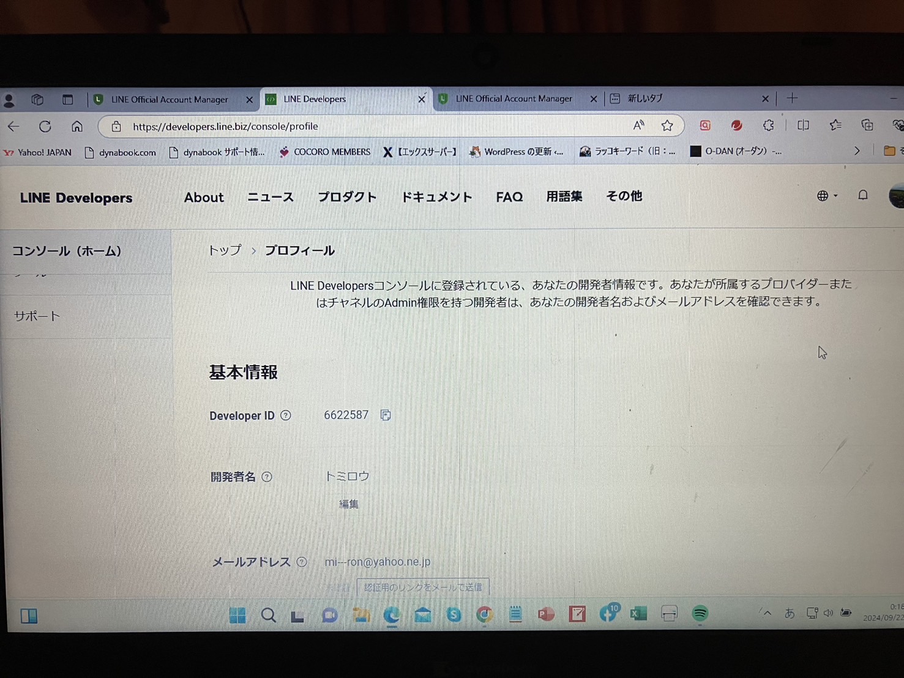This screenshot has width=904, height=678.
Task: Switch to first LINE Official Account Manager tab
Action: [x=173, y=99]
